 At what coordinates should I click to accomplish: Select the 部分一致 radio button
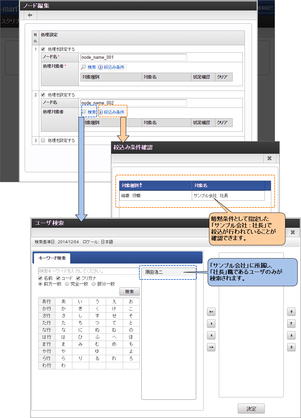pos(94,284)
